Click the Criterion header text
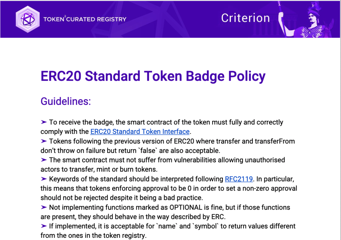Image resolution: width=341 pixels, height=240 pixels. coord(246,18)
